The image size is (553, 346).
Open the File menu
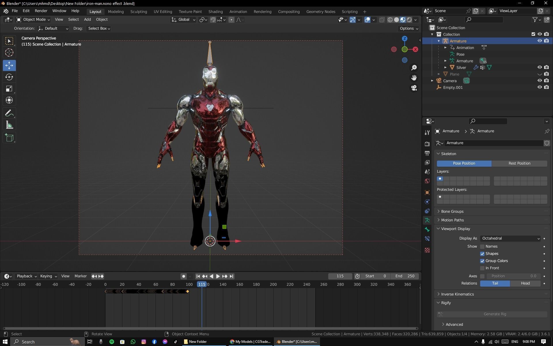15,11
